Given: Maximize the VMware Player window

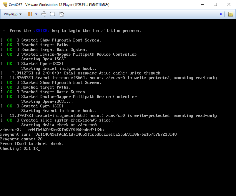Looking at the screenshot, I should point(215,4).
